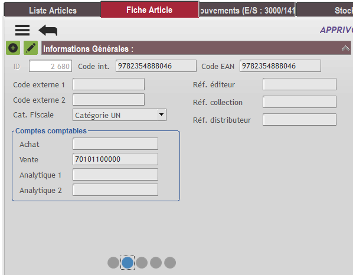
Task: Select the Fiche Article tab
Action: pyautogui.click(x=149, y=9)
